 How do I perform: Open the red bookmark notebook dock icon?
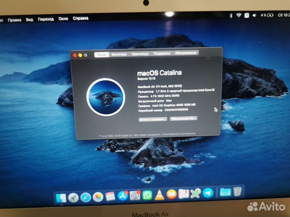click(x=184, y=194)
